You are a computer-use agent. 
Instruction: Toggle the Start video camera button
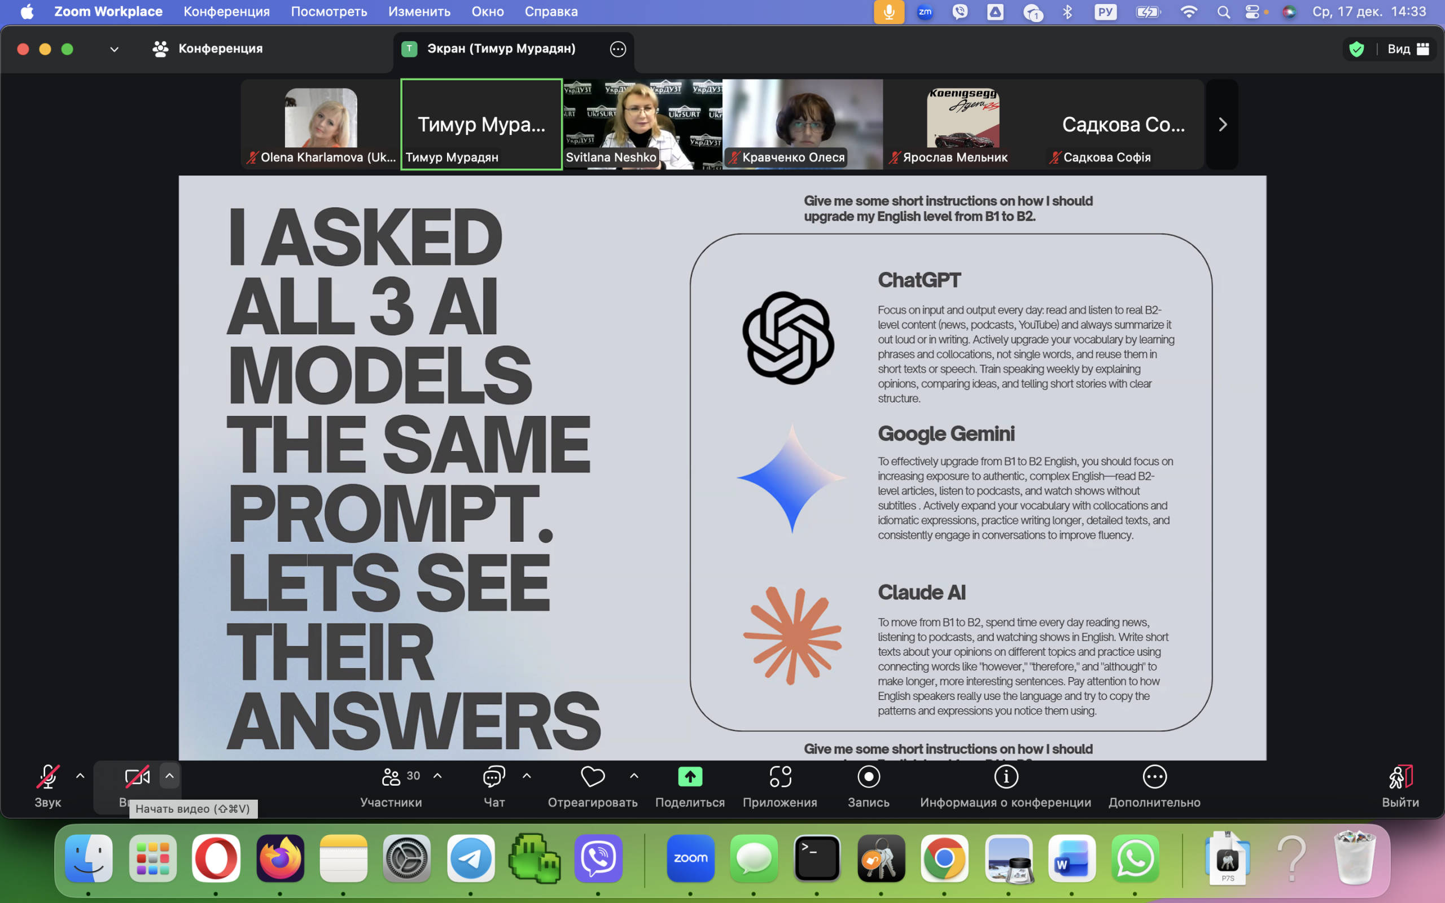(x=137, y=777)
